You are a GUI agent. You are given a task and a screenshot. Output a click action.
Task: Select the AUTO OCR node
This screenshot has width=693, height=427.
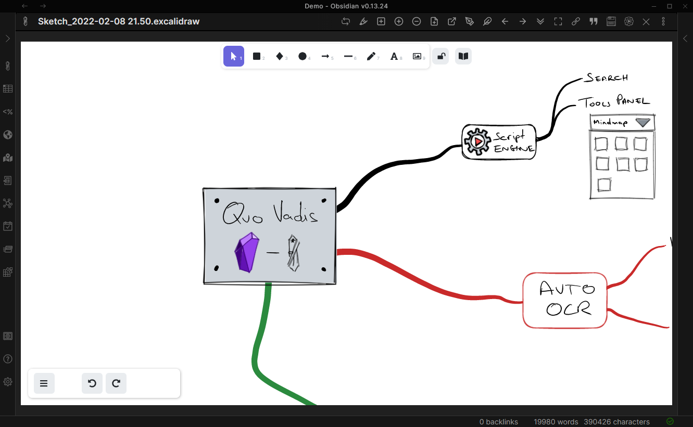565,300
